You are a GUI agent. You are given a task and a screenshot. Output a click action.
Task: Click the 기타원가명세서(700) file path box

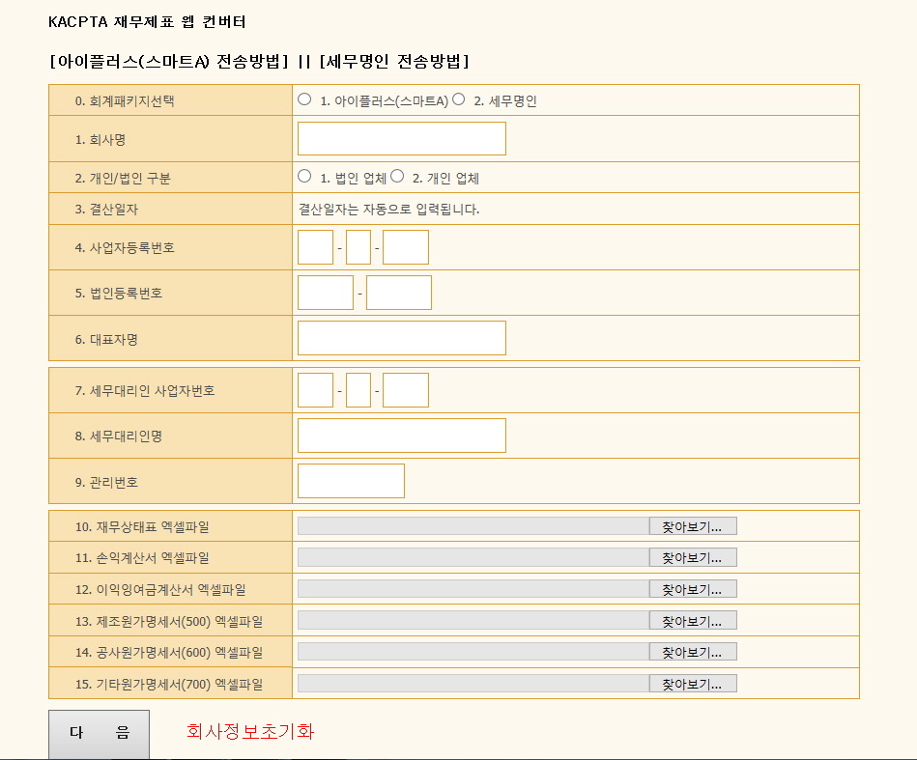coord(473,684)
